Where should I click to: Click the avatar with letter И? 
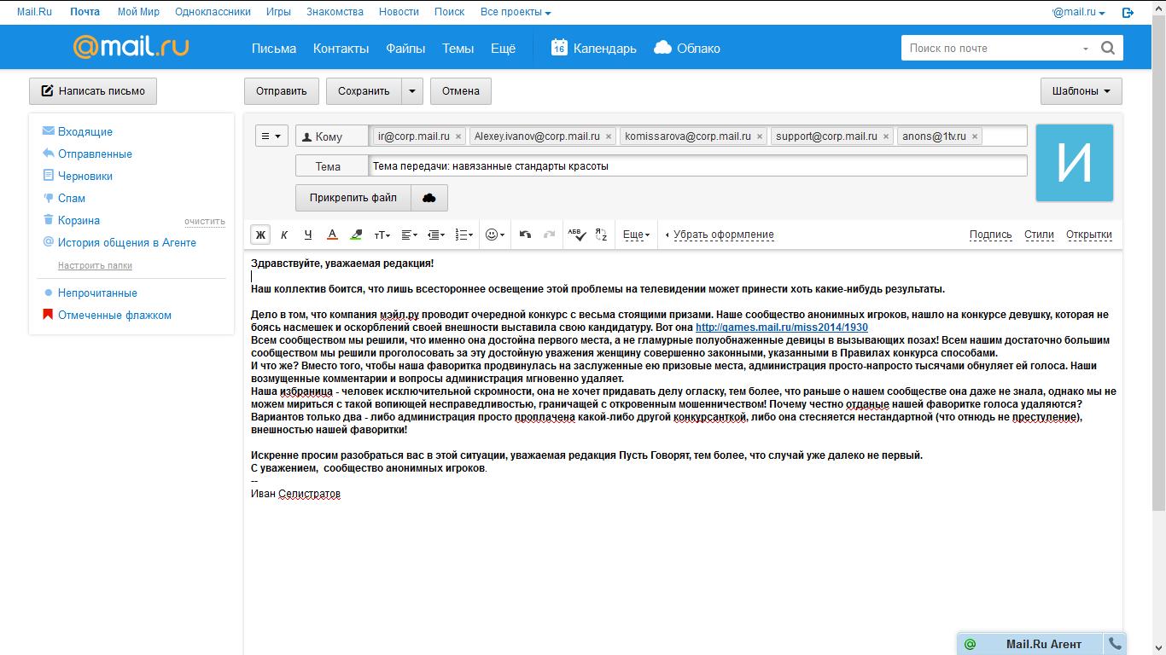[x=1075, y=163]
